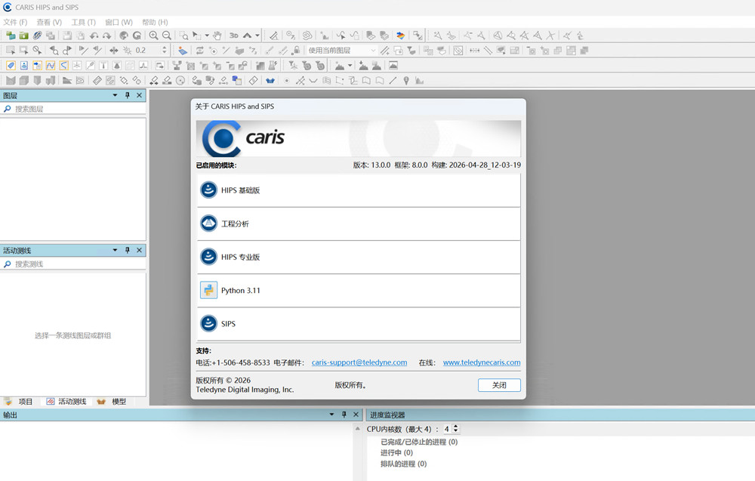Click the redo arrow icon
The width and height of the screenshot is (755, 481).
pos(107,35)
